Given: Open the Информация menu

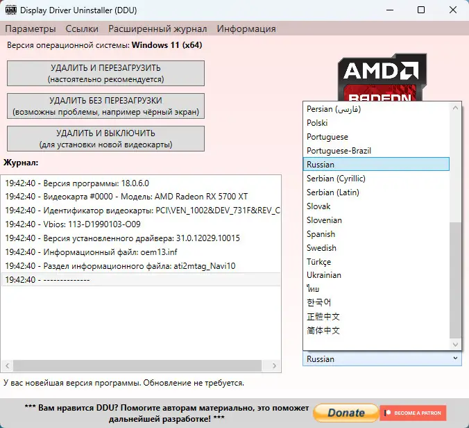Looking at the screenshot, I should [x=246, y=28].
